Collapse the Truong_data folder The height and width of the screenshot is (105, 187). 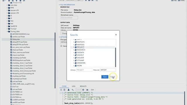tap(7, 32)
